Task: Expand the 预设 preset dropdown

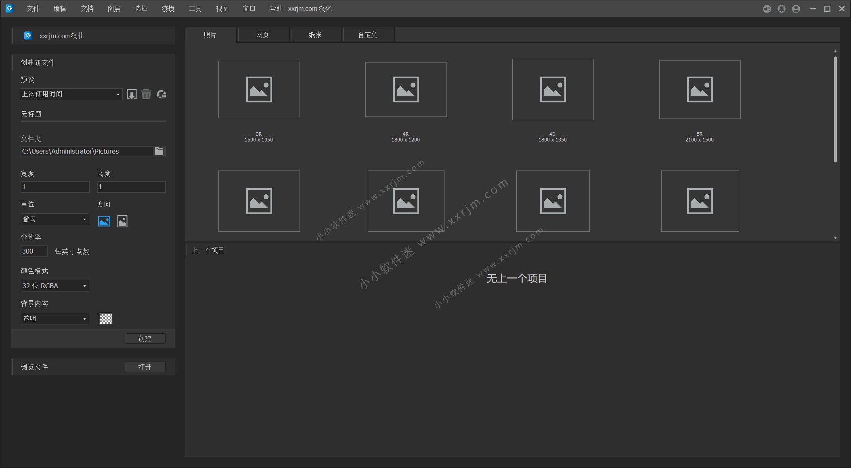Action: (71, 94)
